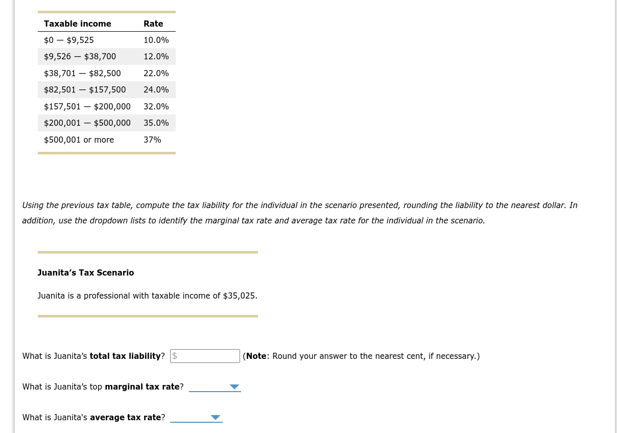Screen dimensions: 617x433
Task: Select the $38,701 — $82,500 row
Action: (82, 73)
